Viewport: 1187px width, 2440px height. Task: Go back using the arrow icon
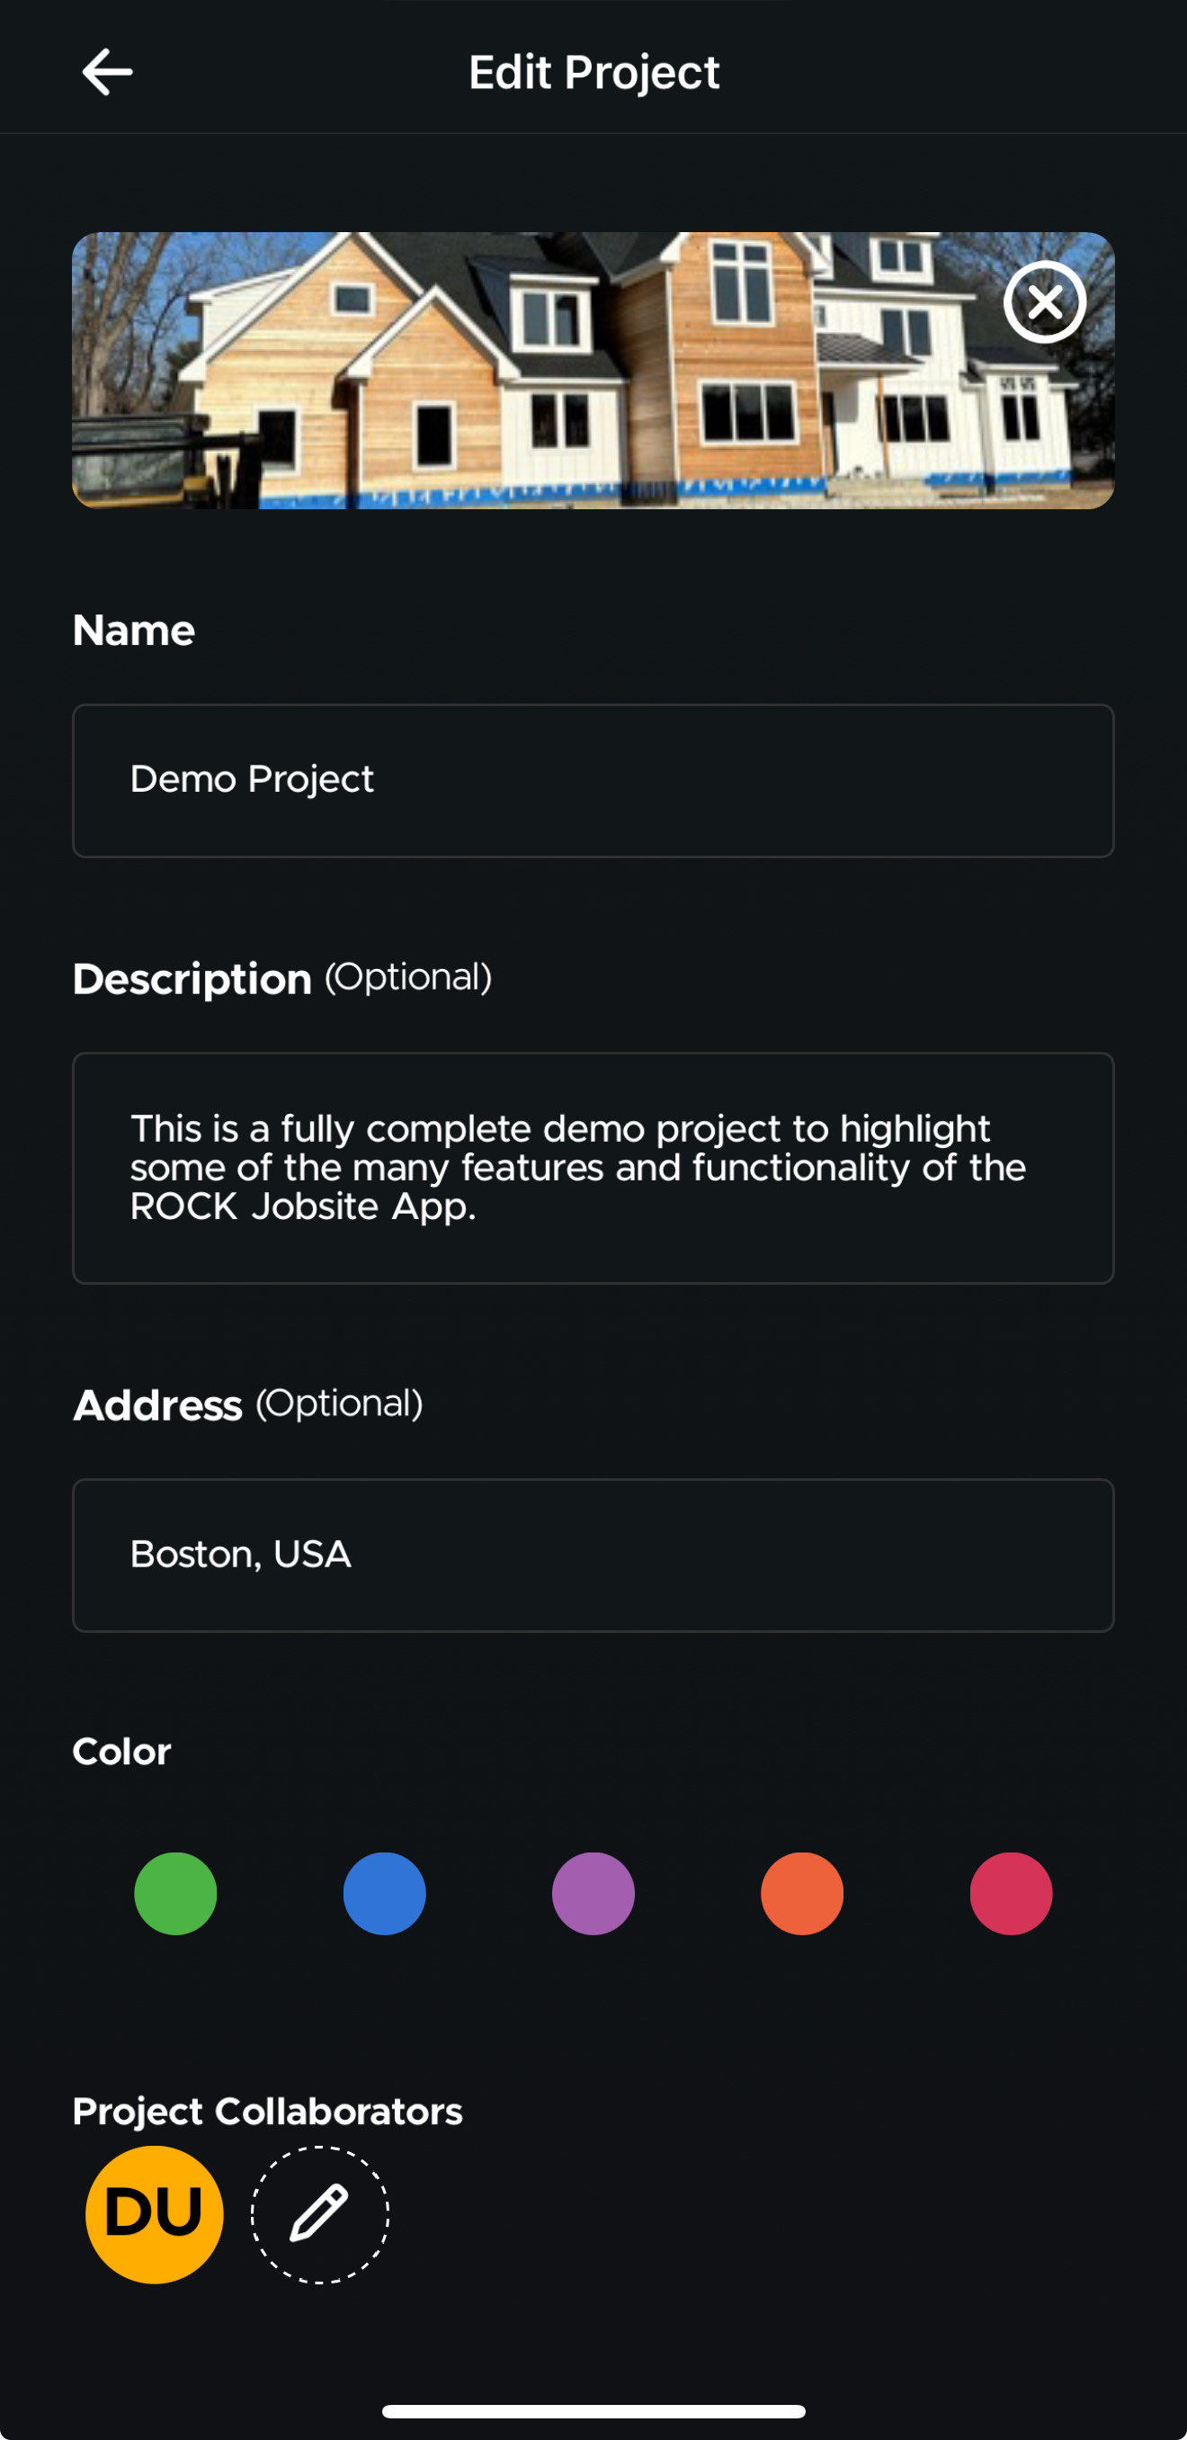[107, 72]
